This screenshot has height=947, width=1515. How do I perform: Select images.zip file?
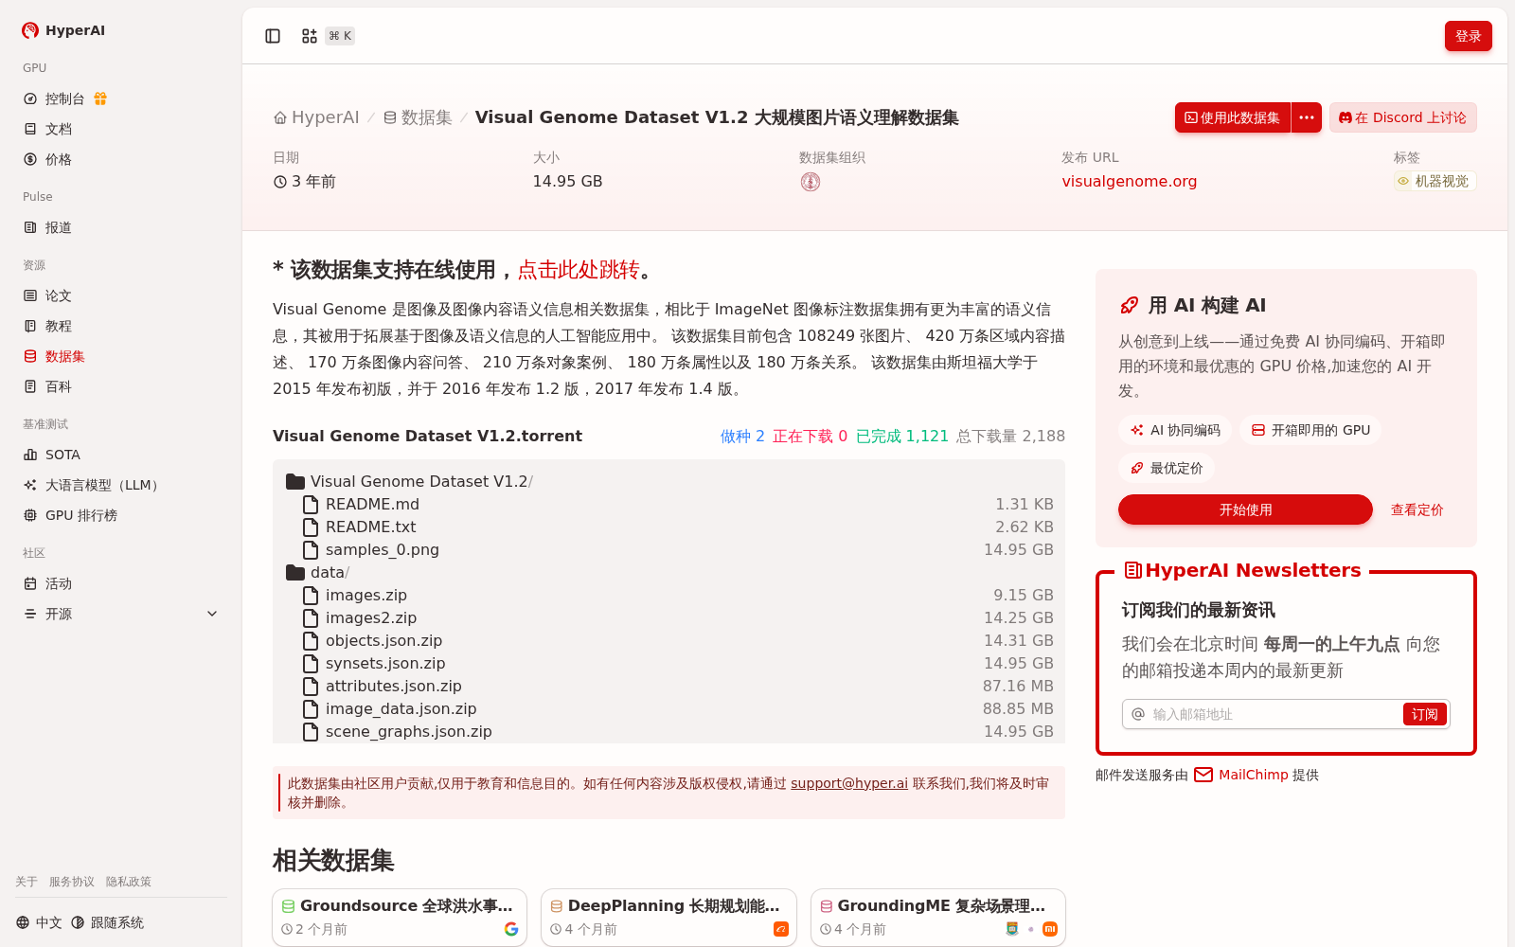(365, 595)
